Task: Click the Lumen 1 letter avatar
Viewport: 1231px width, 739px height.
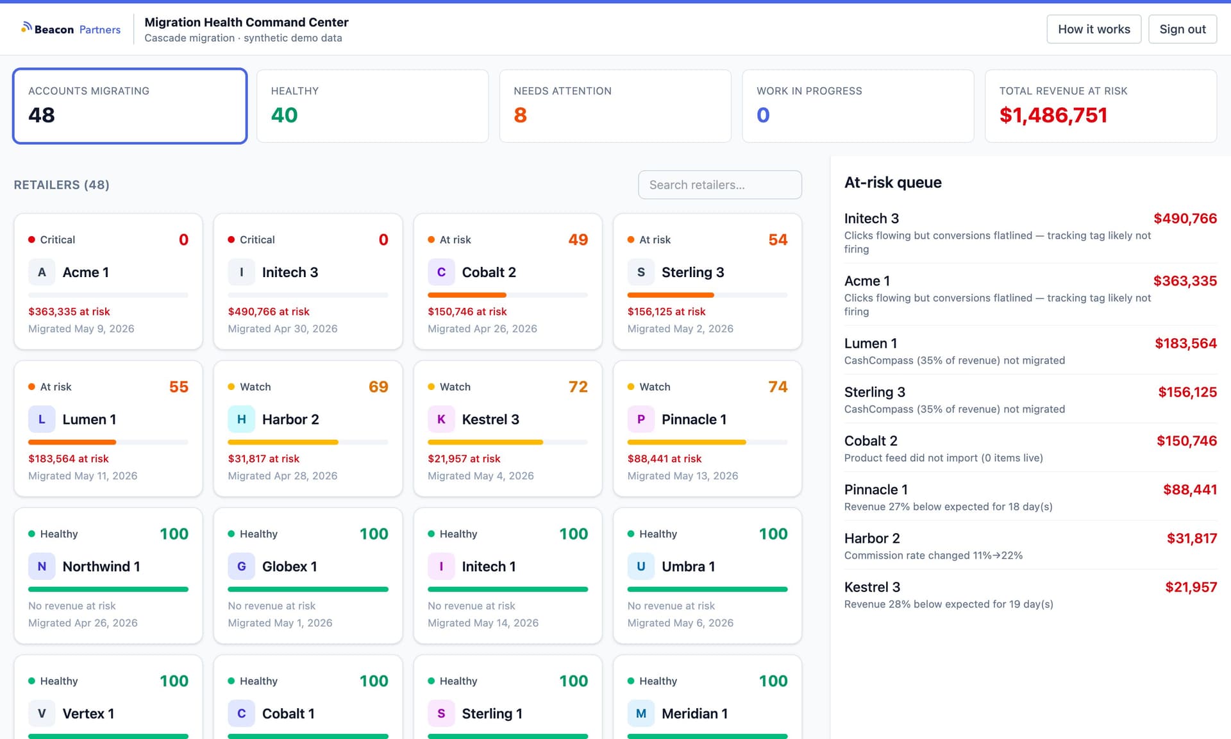Action: click(42, 420)
